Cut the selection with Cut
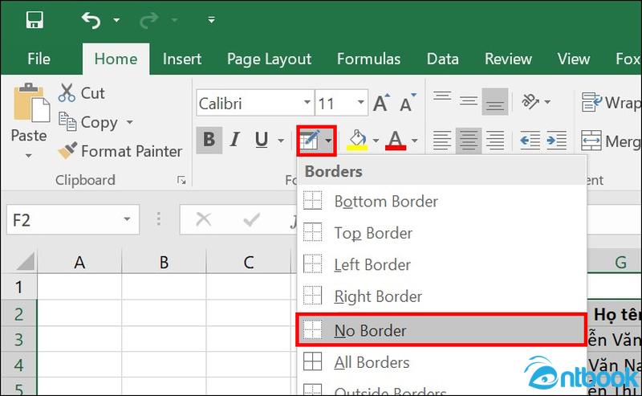Viewport: 642px width, 396px height. 82,93
